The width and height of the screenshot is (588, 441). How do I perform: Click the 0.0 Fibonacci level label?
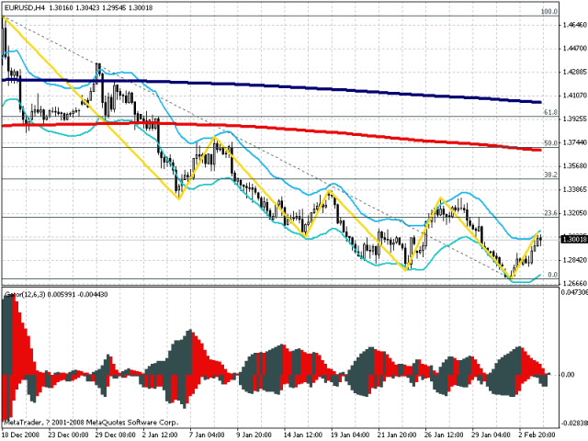pyautogui.click(x=552, y=275)
